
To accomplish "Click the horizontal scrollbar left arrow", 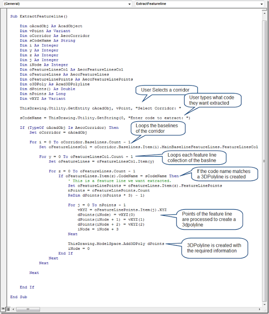I will click(x=13, y=309).
